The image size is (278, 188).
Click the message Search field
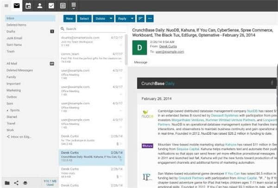[93, 29]
